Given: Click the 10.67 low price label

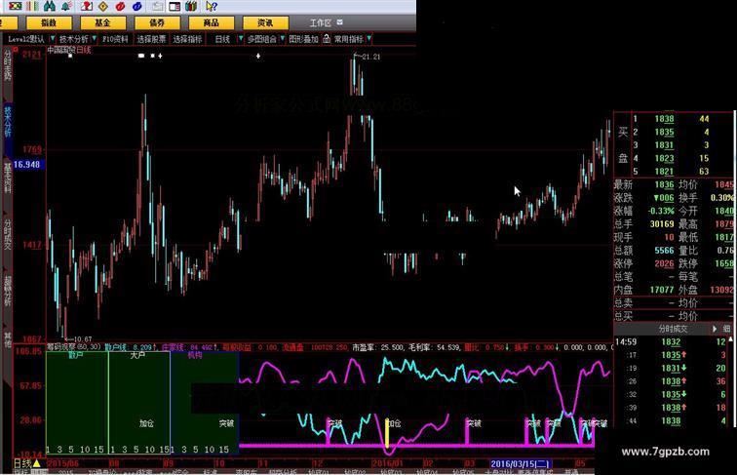Looking at the screenshot, I should click(x=83, y=339).
